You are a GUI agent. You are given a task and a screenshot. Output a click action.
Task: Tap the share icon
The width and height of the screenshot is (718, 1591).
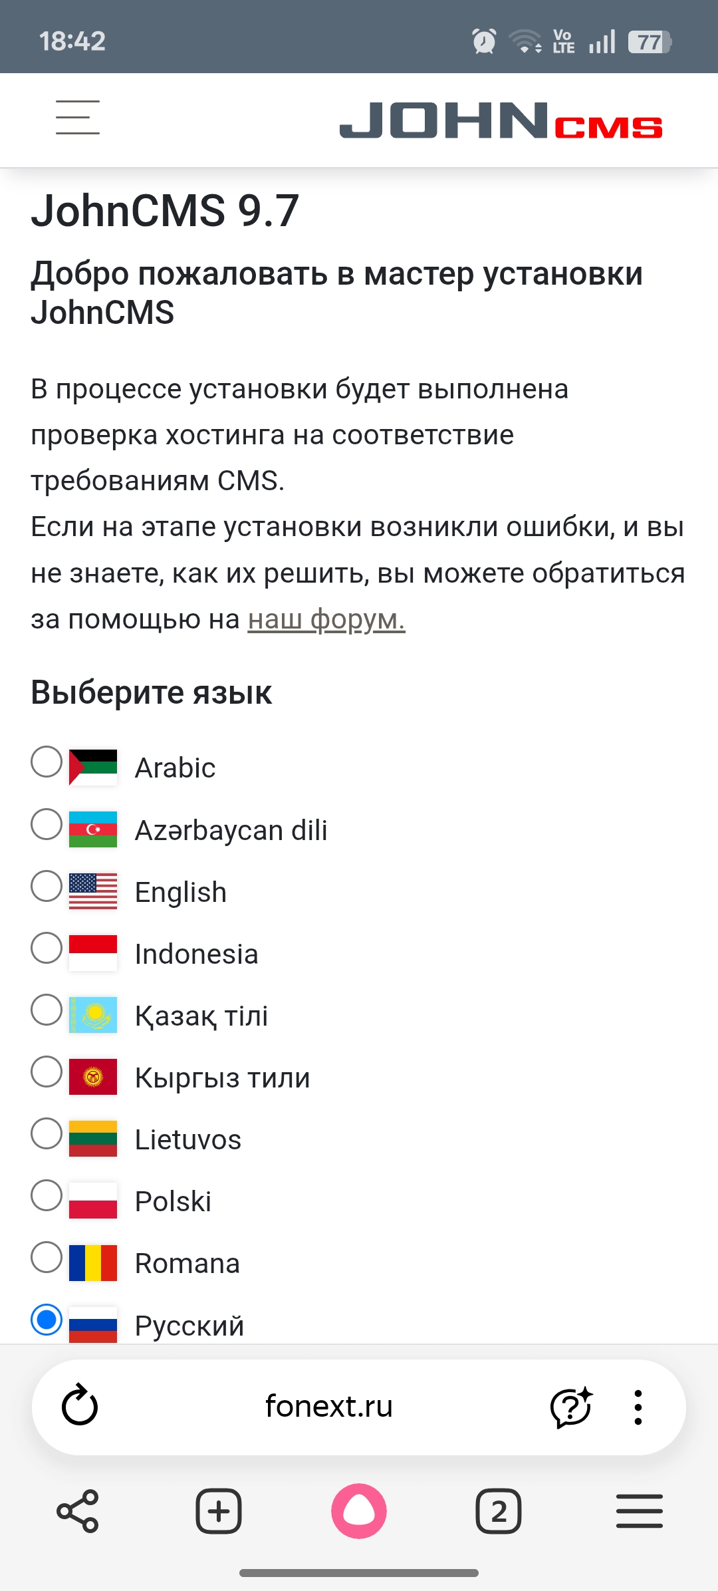click(x=78, y=1511)
